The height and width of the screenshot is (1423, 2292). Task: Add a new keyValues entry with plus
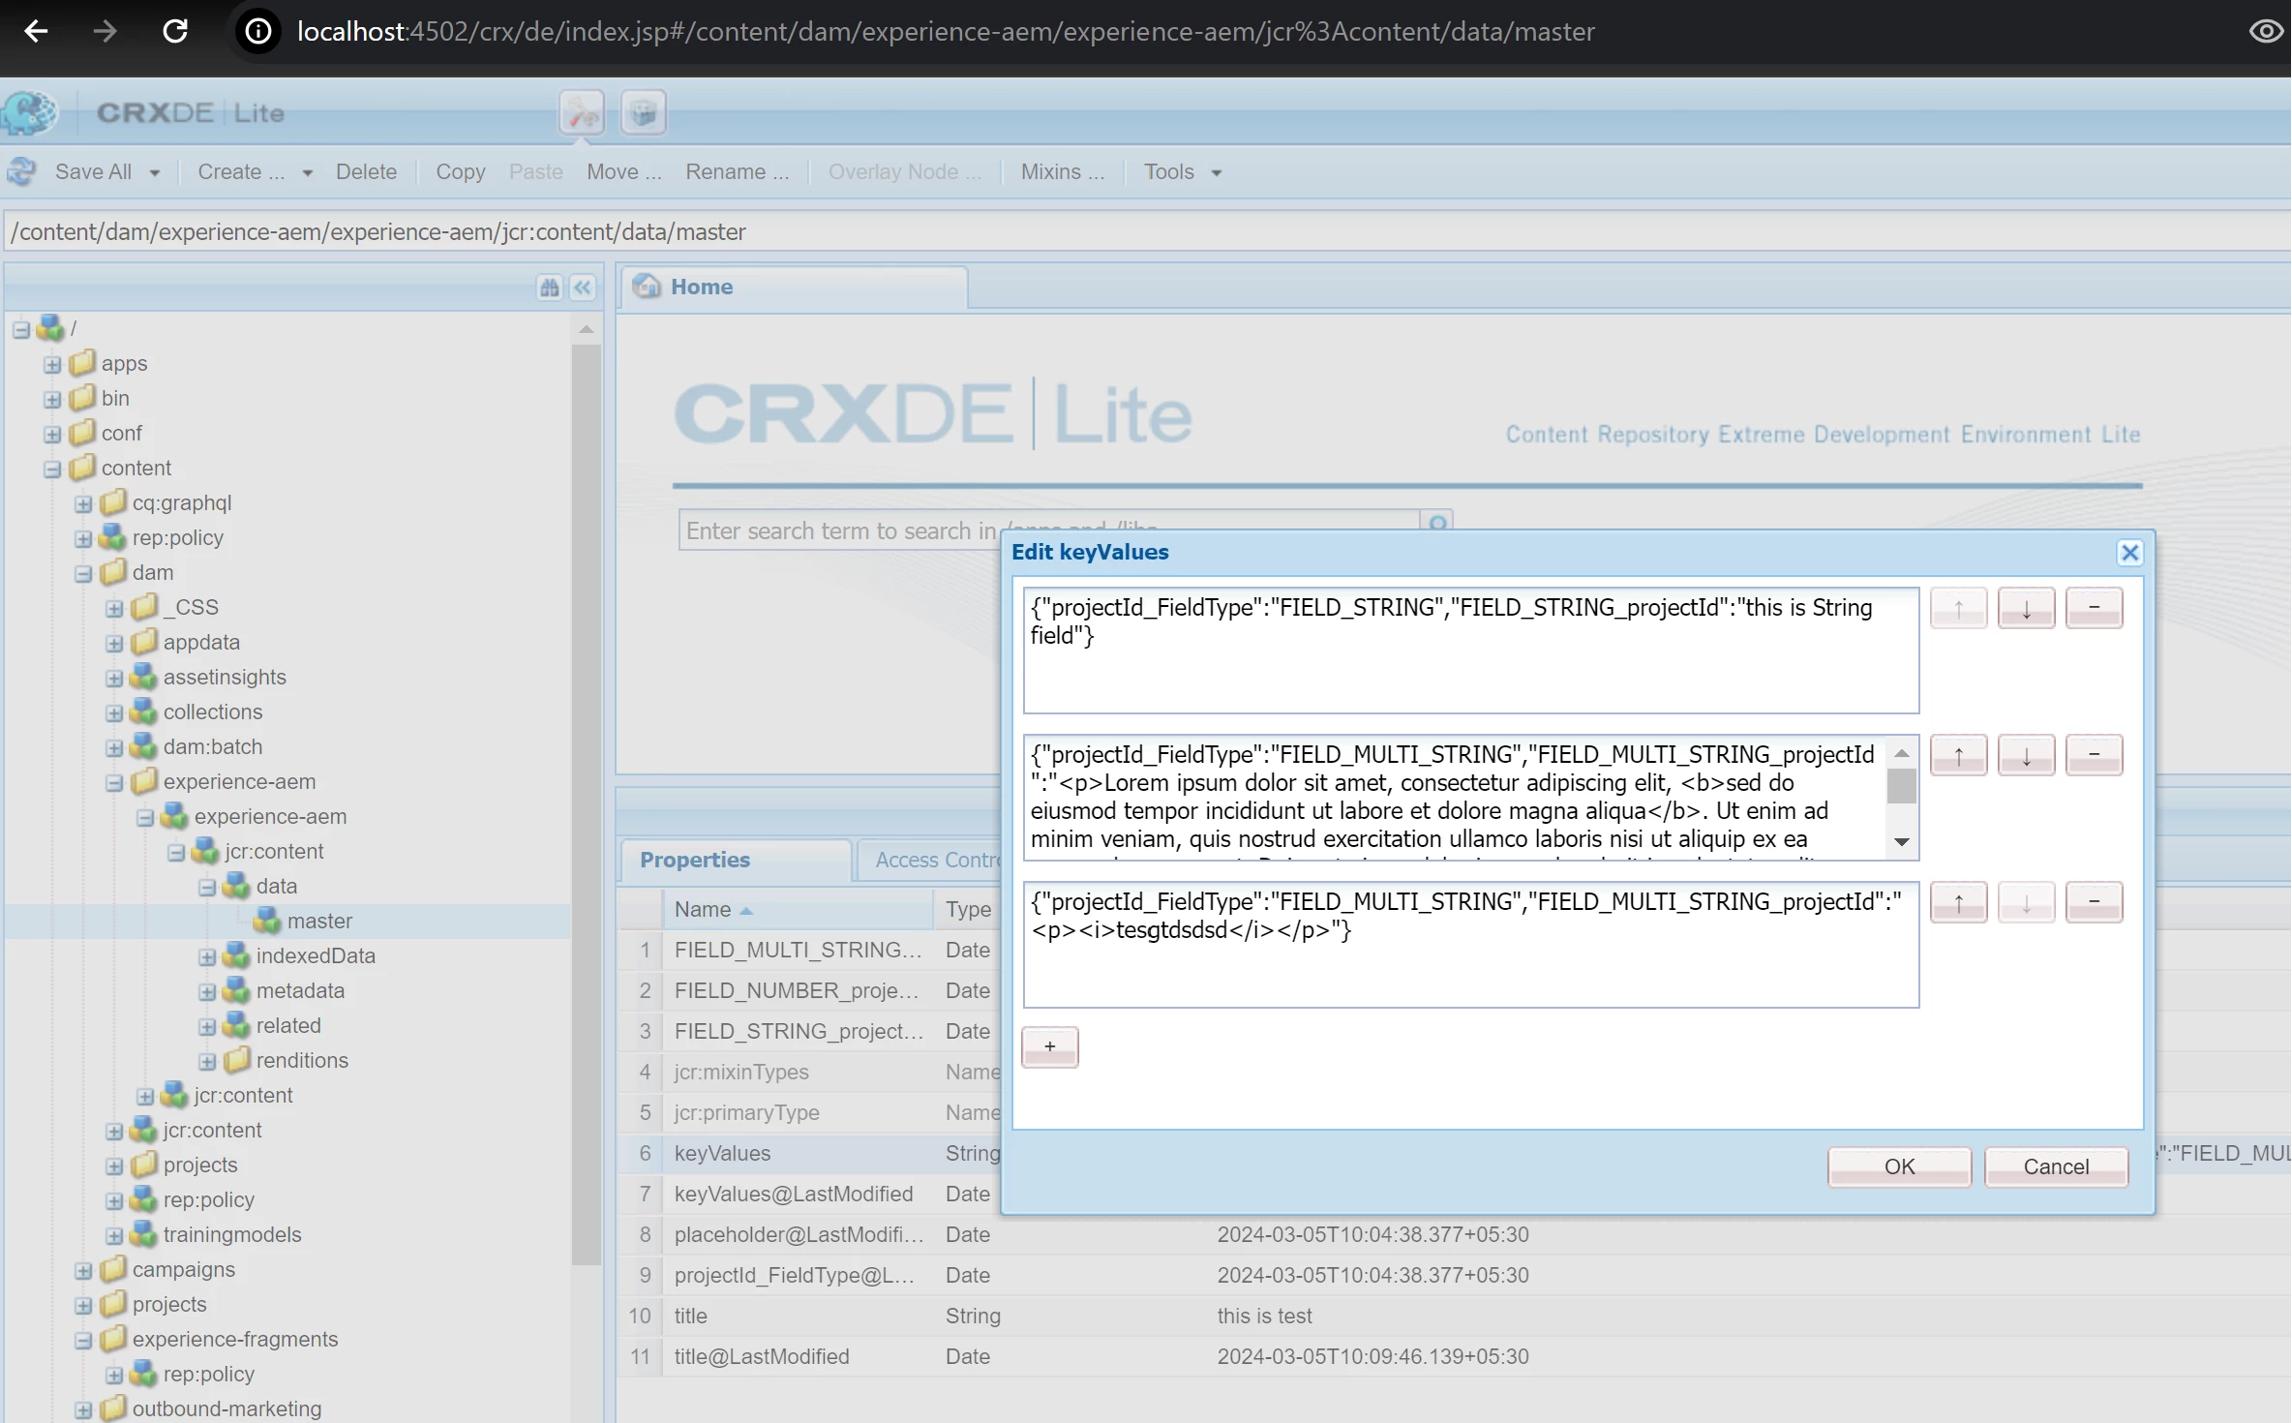[1050, 1046]
